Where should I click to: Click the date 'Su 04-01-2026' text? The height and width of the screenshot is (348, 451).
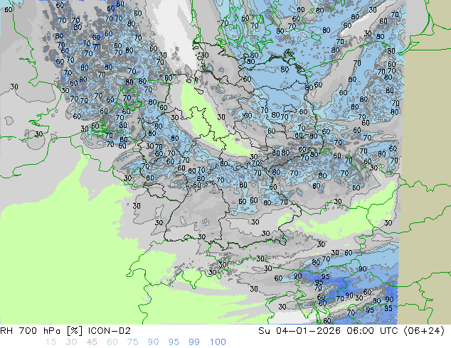[299, 331]
